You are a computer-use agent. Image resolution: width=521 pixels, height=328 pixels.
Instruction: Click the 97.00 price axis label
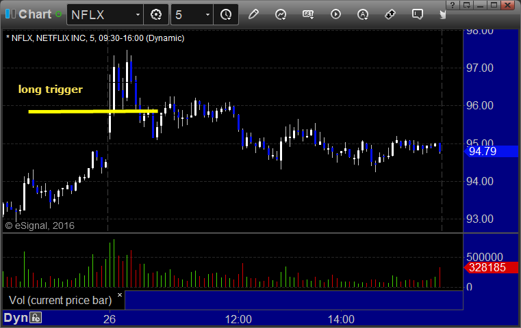coord(480,68)
